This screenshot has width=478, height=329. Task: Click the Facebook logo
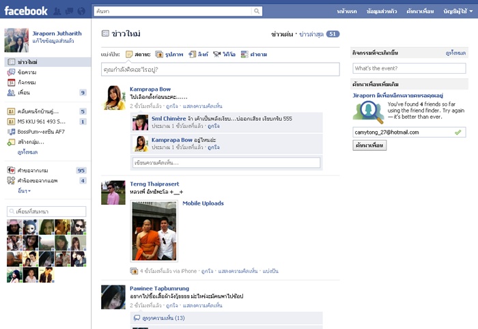26,12
